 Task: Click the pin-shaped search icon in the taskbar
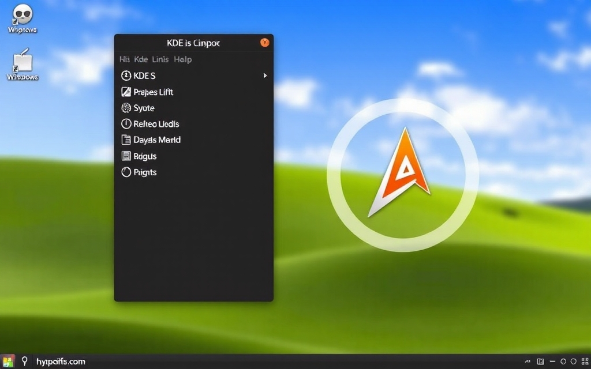pos(24,362)
